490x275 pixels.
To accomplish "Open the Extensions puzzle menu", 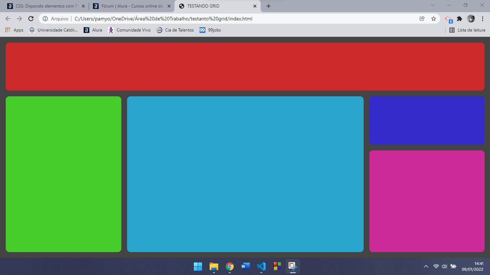I will click(x=459, y=19).
